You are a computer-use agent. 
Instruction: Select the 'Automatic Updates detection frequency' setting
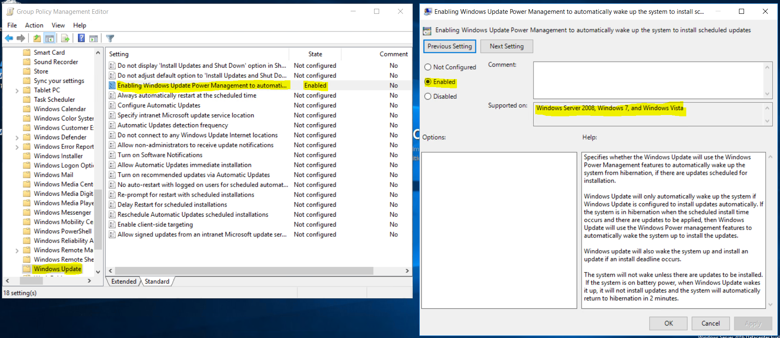coord(172,125)
